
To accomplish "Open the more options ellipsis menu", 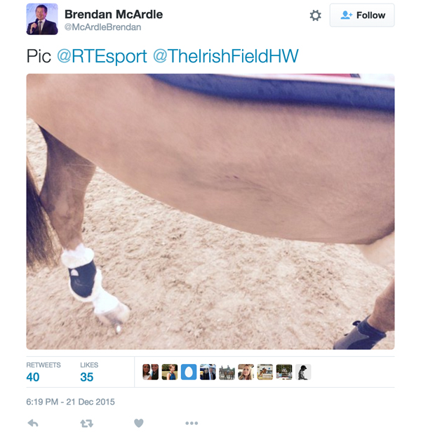I will coord(192,423).
